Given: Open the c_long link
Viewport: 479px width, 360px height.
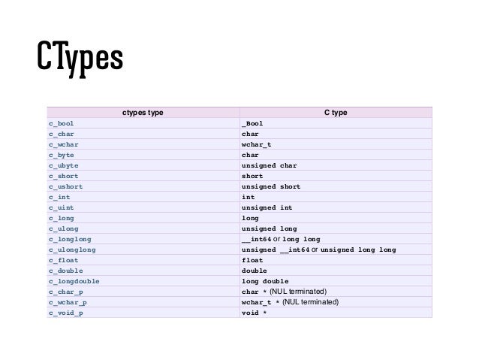Looking at the screenshot, I should click(61, 219).
